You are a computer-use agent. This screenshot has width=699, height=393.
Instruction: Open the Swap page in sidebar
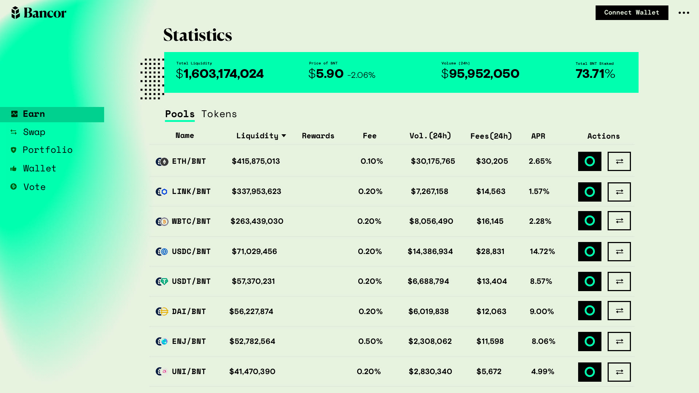(x=34, y=132)
